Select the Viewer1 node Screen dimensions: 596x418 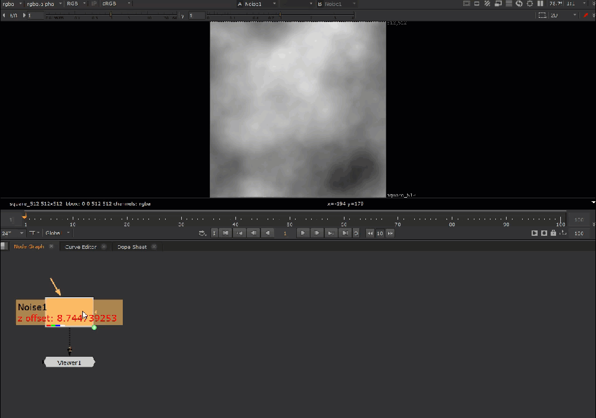(69, 362)
